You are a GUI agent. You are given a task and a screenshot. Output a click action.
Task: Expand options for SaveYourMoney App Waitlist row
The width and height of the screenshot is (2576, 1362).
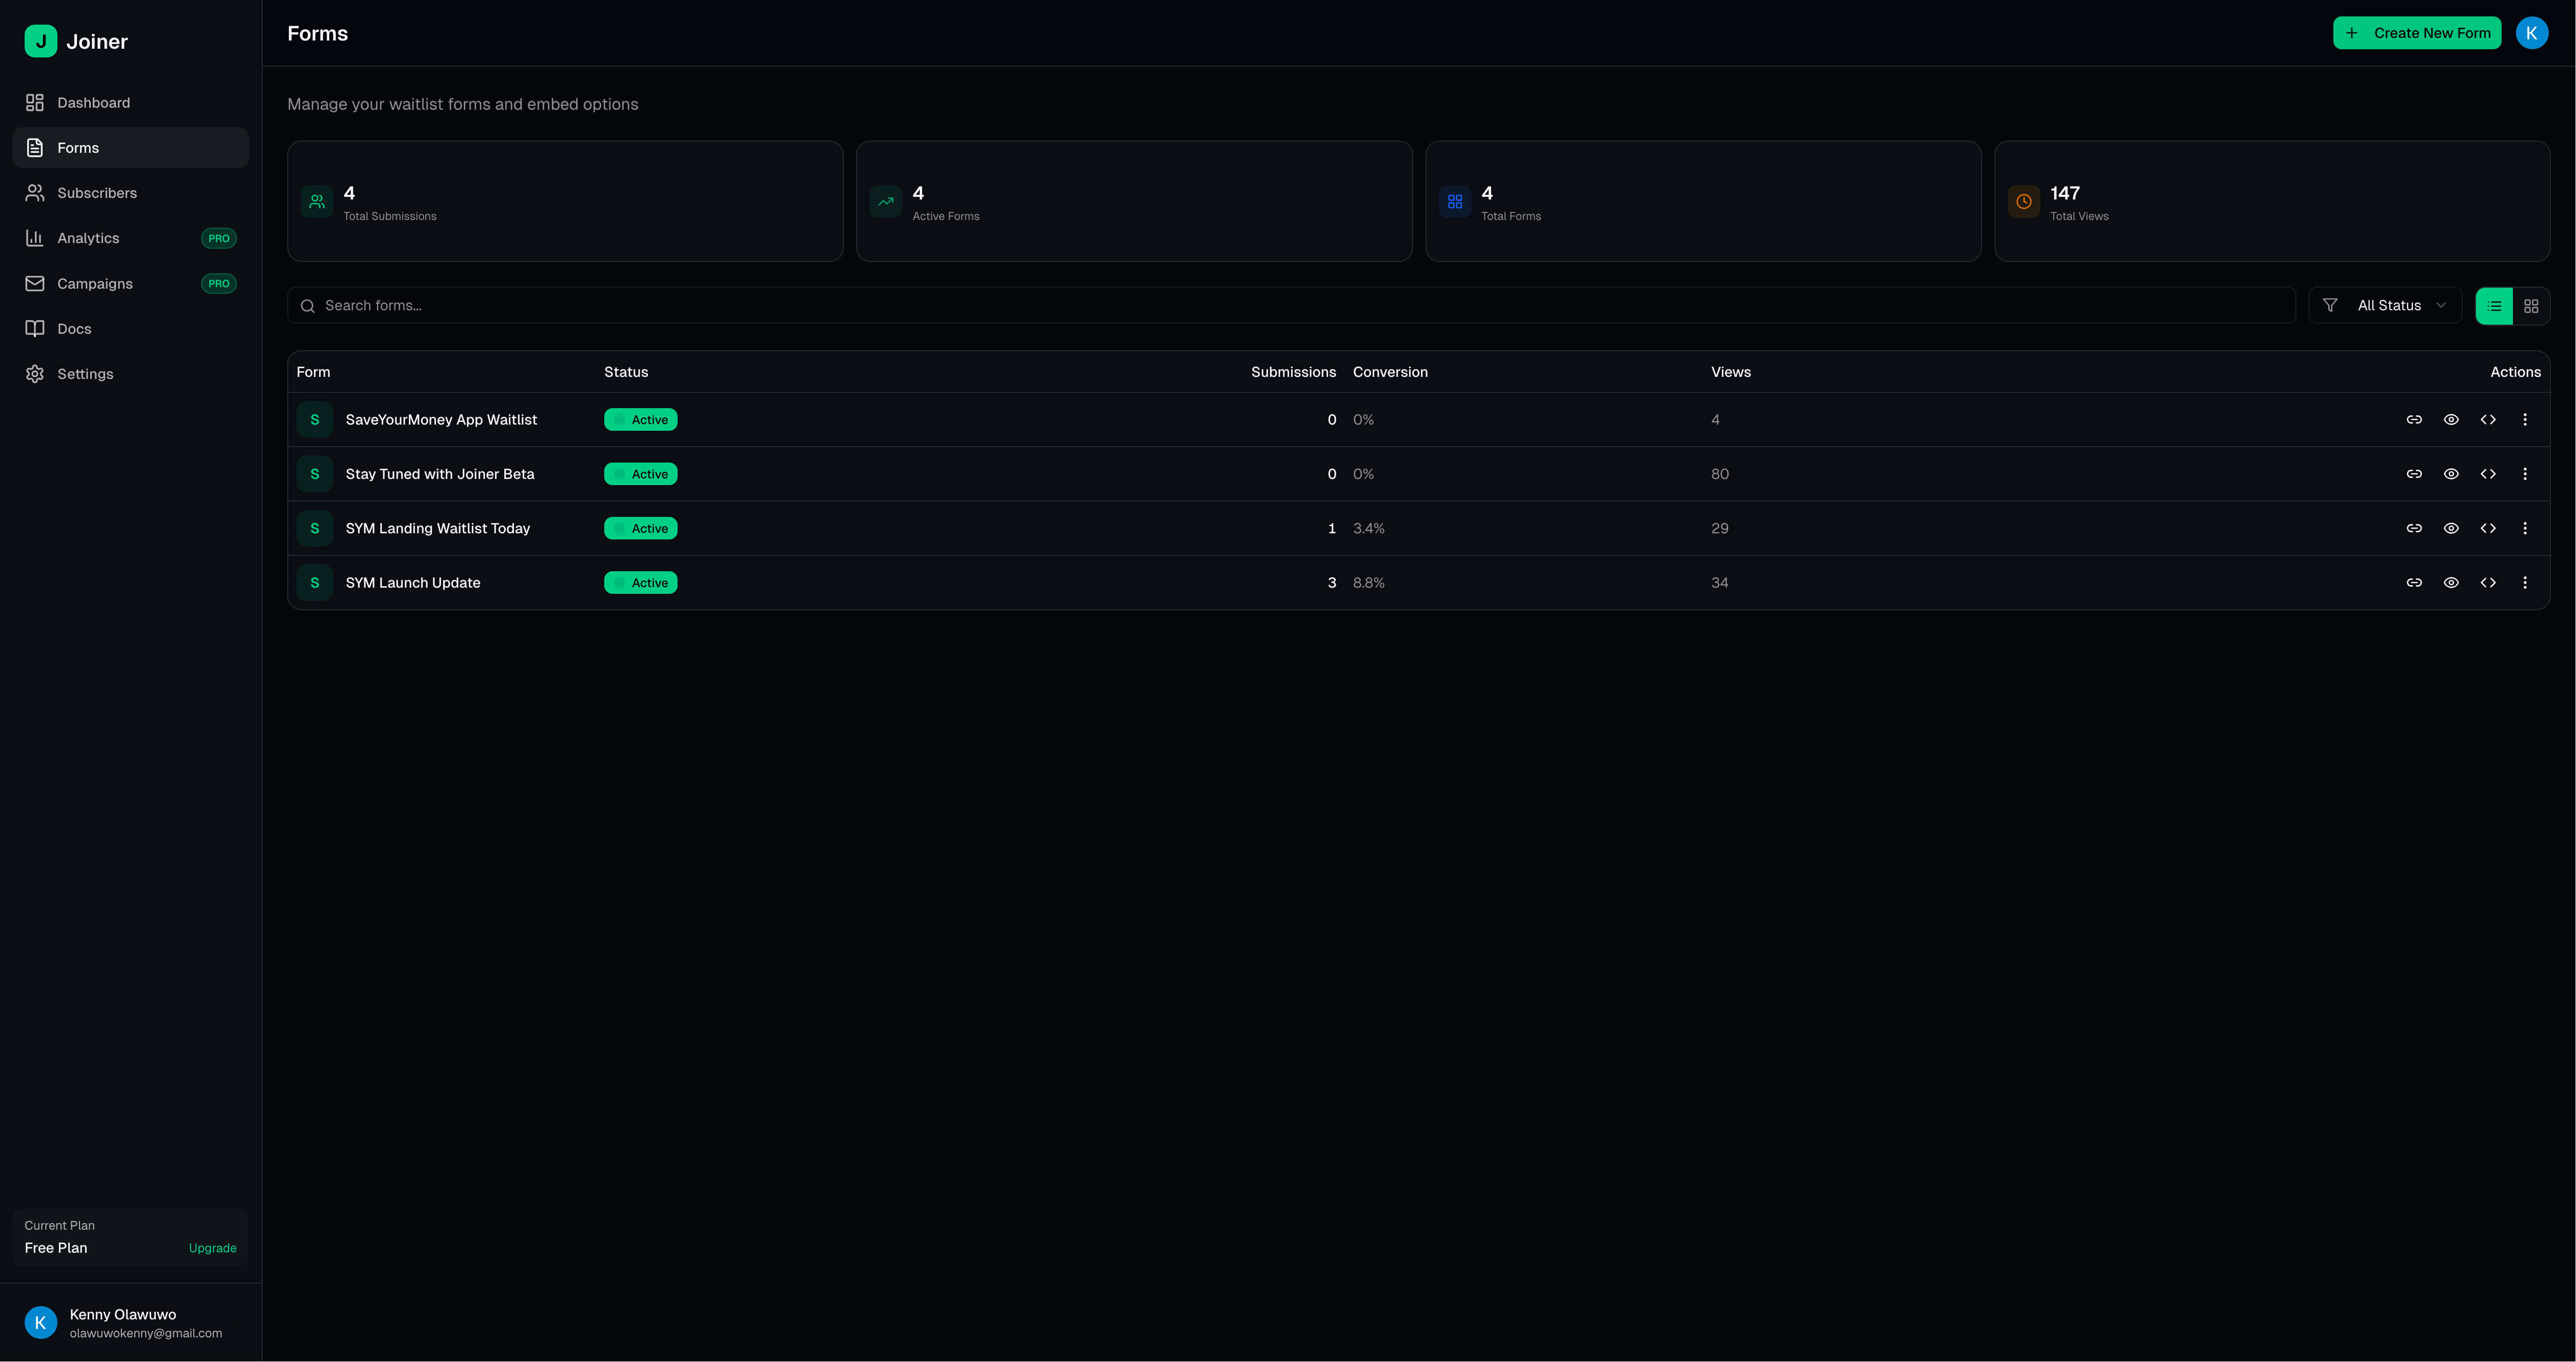(2525, 419)
